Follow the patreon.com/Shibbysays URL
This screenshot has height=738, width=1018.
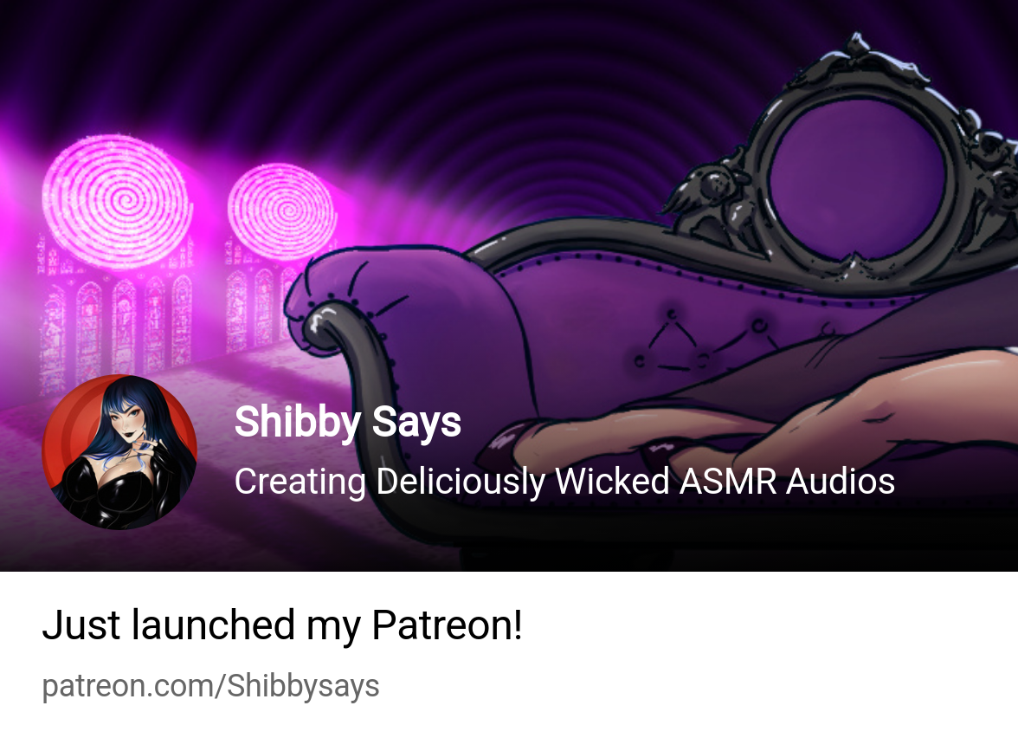pos(210,686)
